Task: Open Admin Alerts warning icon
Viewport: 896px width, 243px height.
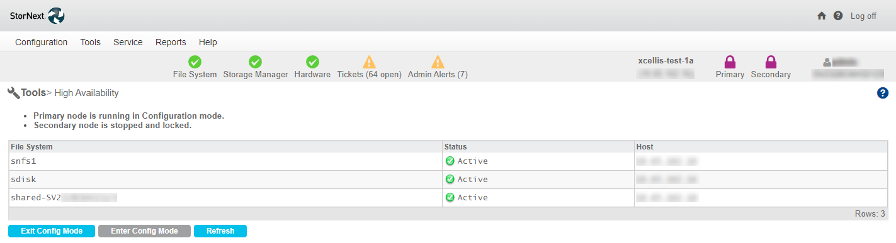Action: pos(438,62)
